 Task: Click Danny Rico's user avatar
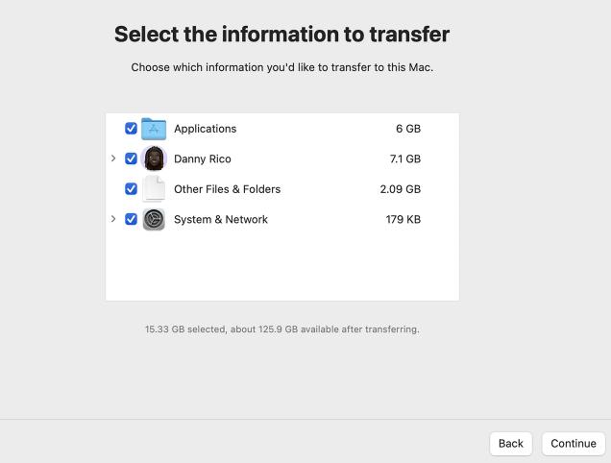tap(154, 158)
